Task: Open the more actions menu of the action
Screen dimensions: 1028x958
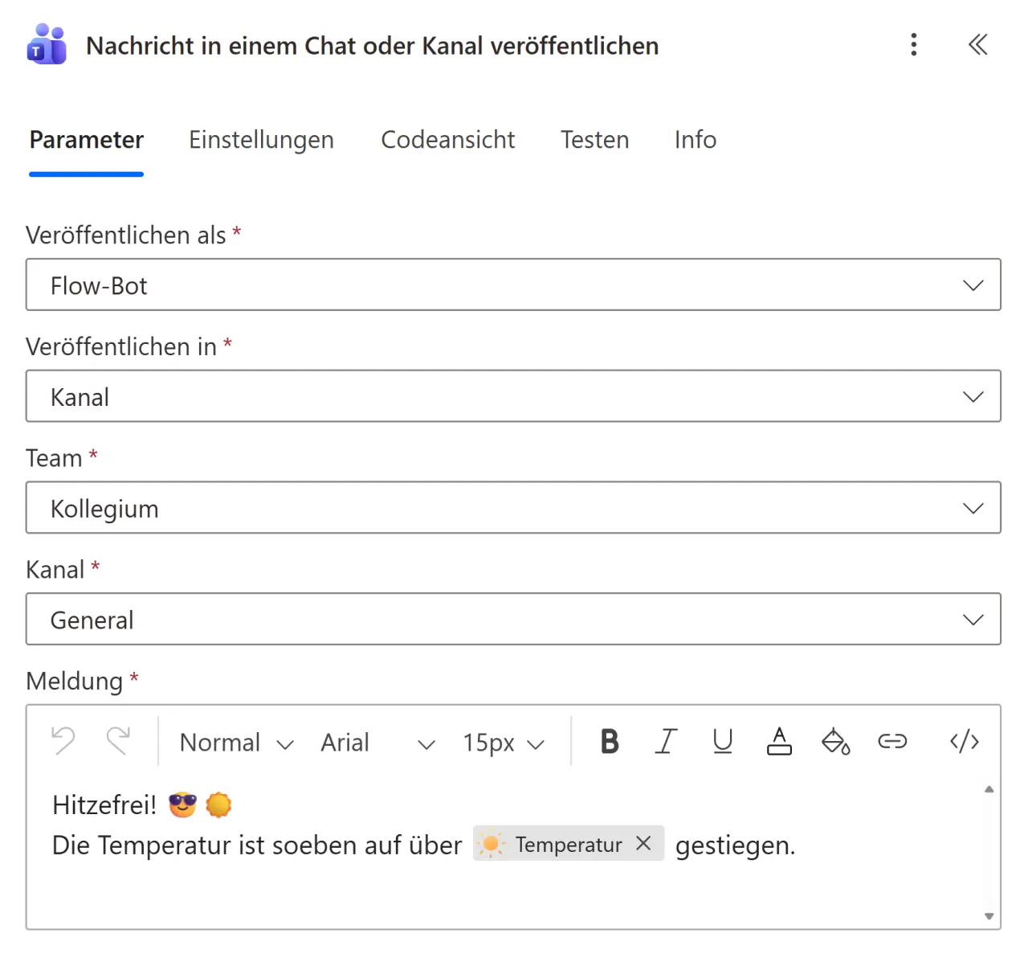Action: [x=913, y=45]
